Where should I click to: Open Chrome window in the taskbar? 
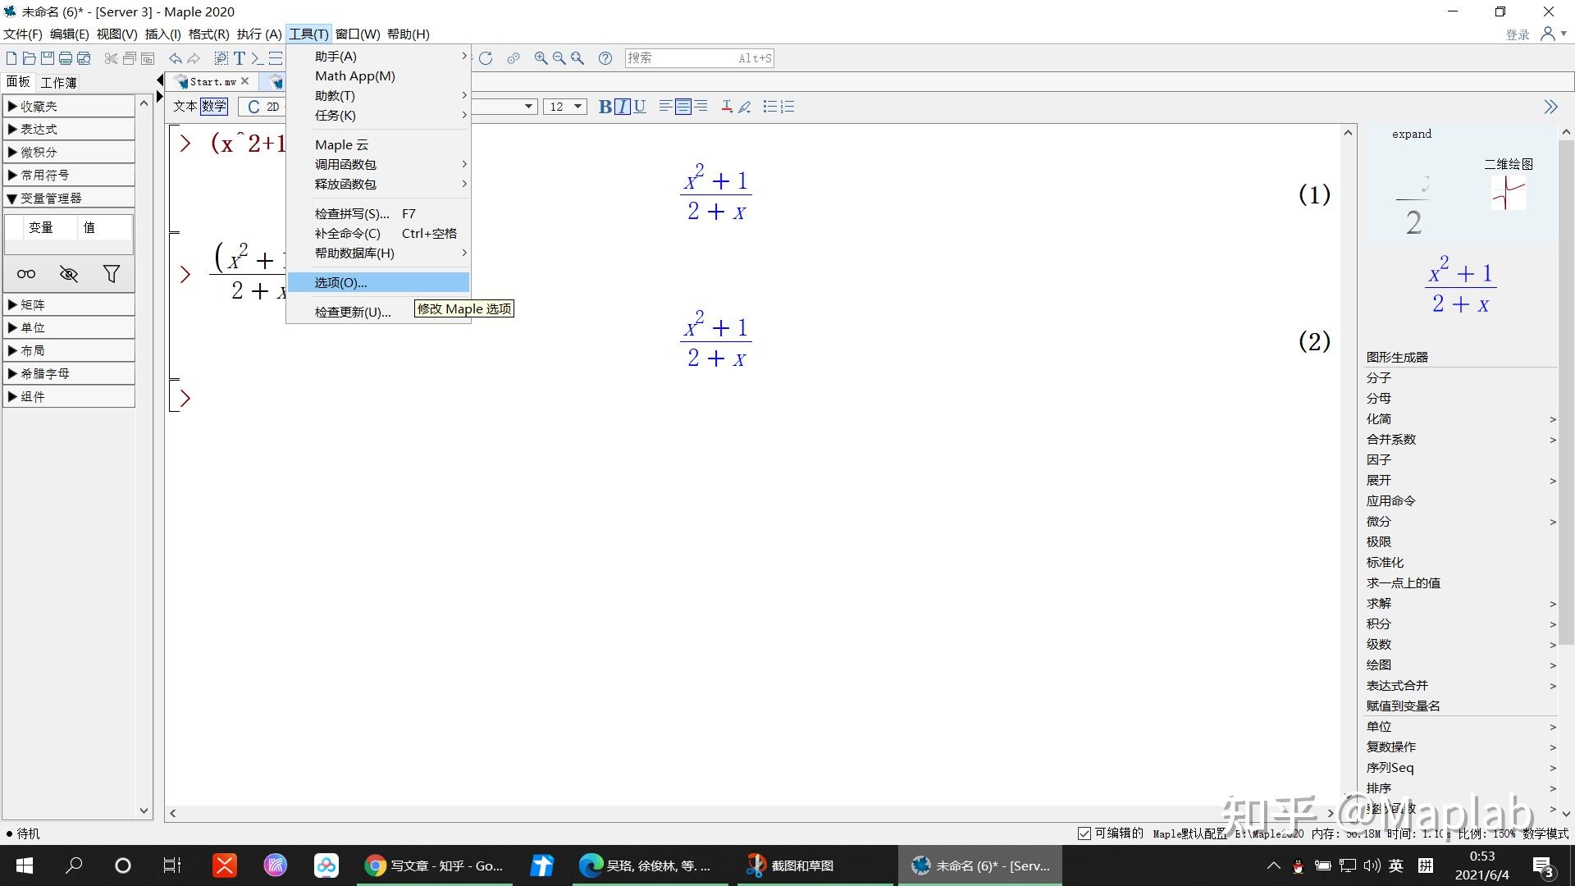point(435,865)
